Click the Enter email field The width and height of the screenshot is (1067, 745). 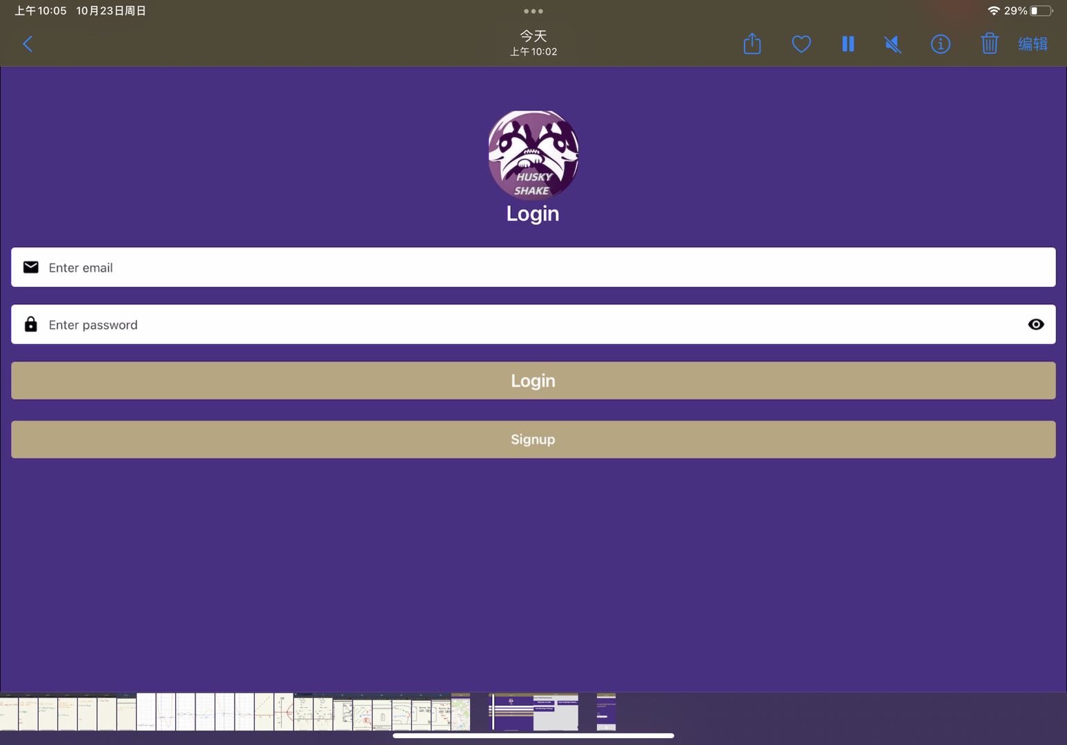point(533,267)
